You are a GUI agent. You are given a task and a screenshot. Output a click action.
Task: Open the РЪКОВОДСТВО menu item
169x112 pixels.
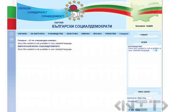(x=55, y=34)
